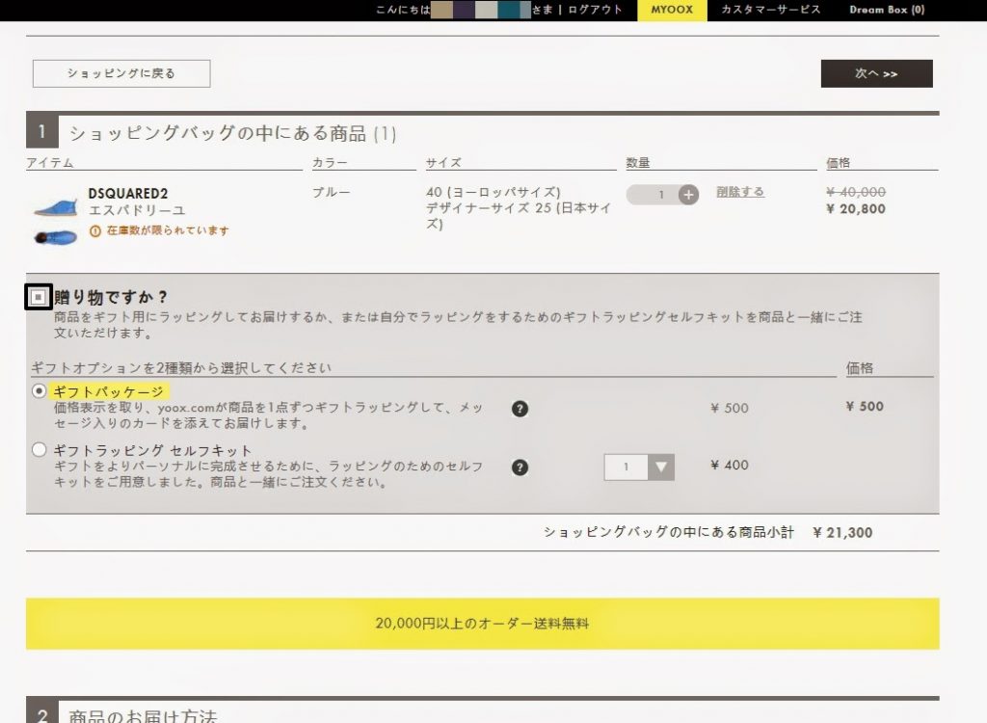The image size is (987, 723).
Task: Open the blue espadrille top-view thumbnail
Action: [x=55, y=238]
